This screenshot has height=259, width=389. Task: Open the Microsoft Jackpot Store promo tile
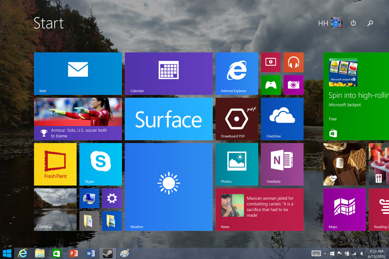(356, 96)
